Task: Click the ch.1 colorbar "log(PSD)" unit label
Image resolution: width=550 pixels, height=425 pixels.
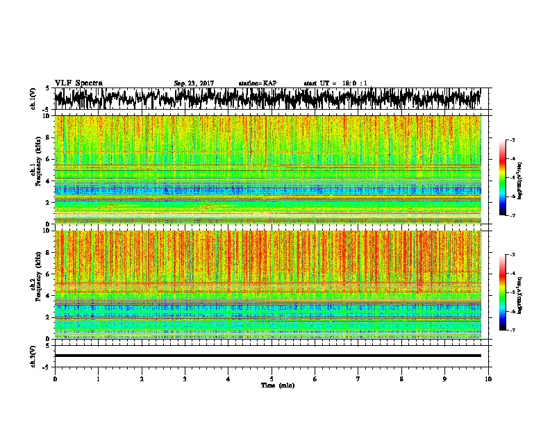Action: (x=520, y=181)
